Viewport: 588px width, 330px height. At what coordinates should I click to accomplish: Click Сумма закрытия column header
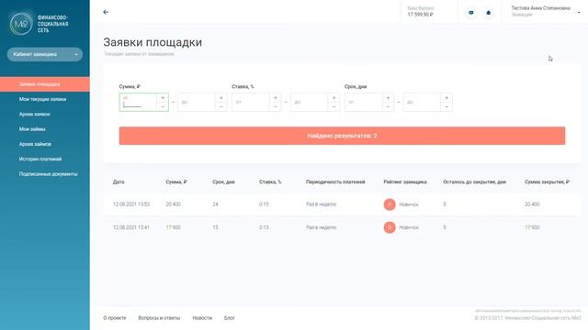[547, 181]
